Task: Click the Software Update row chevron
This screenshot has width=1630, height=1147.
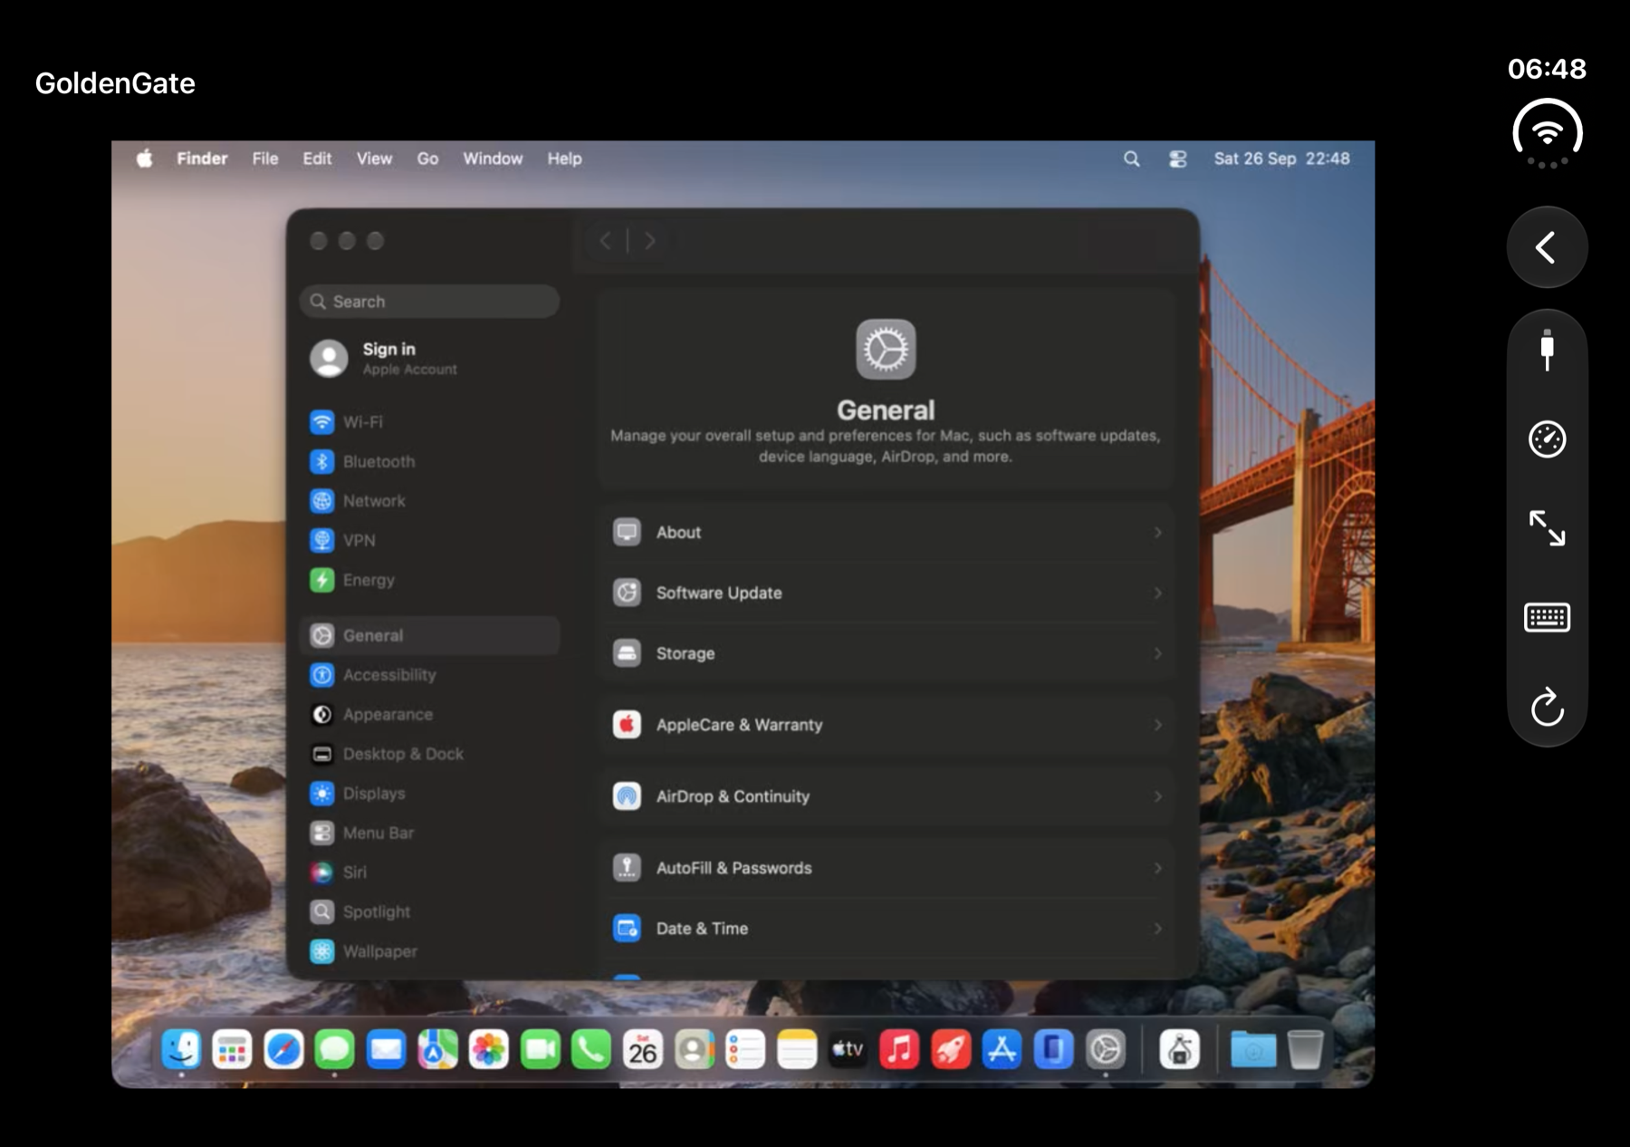Action: [x=1157, y=593]
